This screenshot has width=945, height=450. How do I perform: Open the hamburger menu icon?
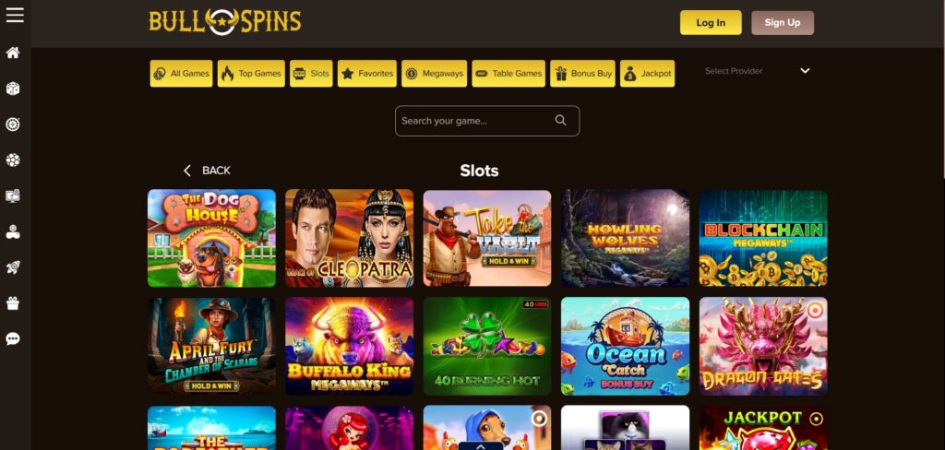[15, 15]
